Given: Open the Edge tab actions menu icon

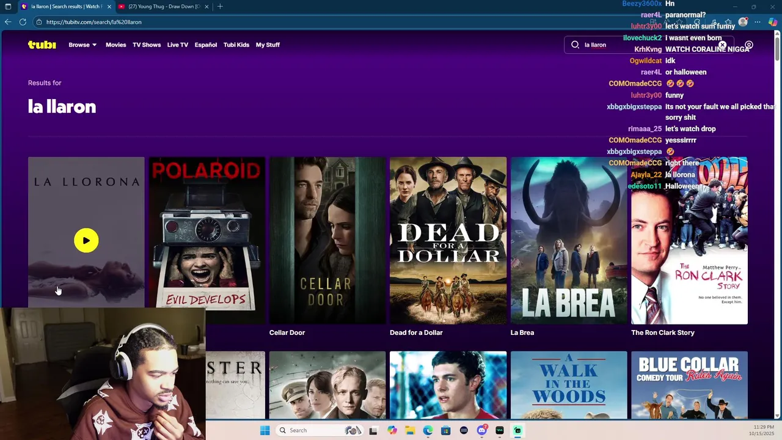Looking at the screenshot, I should tap(8, 7).
